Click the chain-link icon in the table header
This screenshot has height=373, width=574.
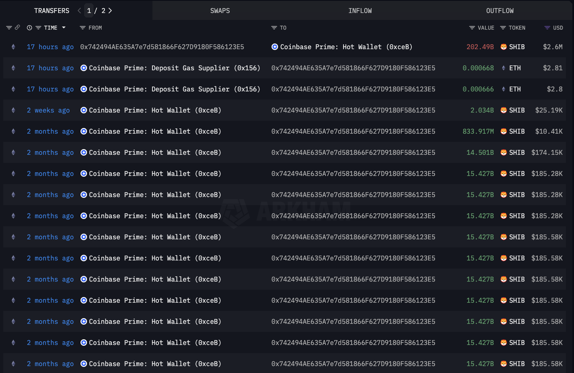pos(17,28)
